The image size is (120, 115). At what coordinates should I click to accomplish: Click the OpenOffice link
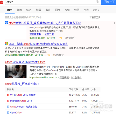tap(16, 113)
